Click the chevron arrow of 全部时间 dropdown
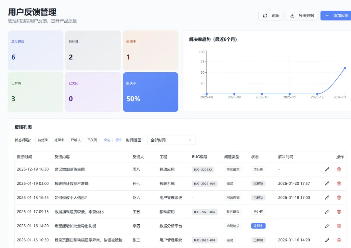Image resolution: width=351 pixels, height=248 pixels. click(190, 140)
